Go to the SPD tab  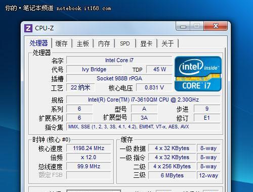[125, 43]
